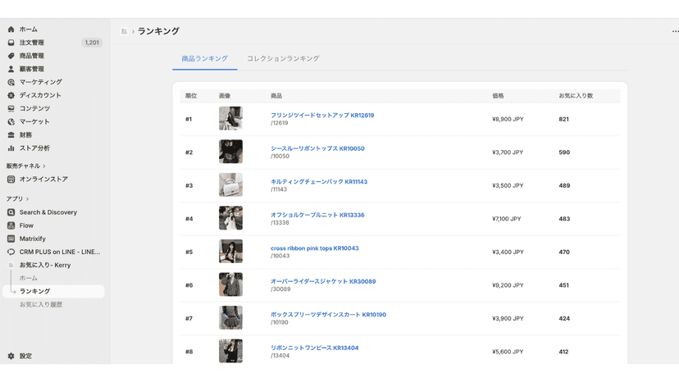Click thumbnail image of rank #6 jacket
This screenshot has width=679, height=382.
pos(230,284)
